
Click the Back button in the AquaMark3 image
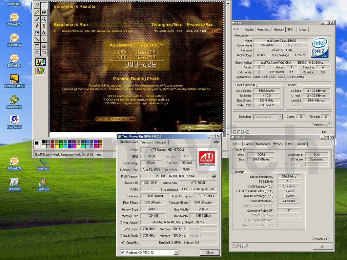[x=200, y=127]
